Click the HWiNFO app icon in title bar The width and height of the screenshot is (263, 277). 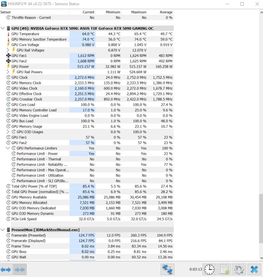pos(4,4)
